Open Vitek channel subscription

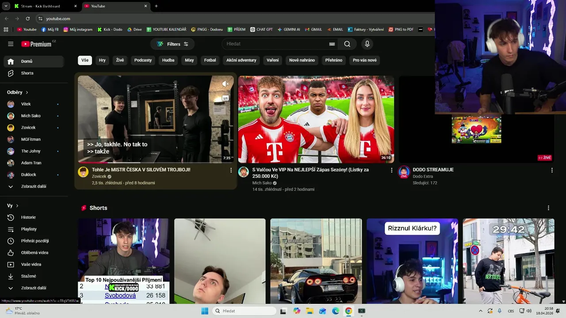pyautogui.click(x=34, y=104)
